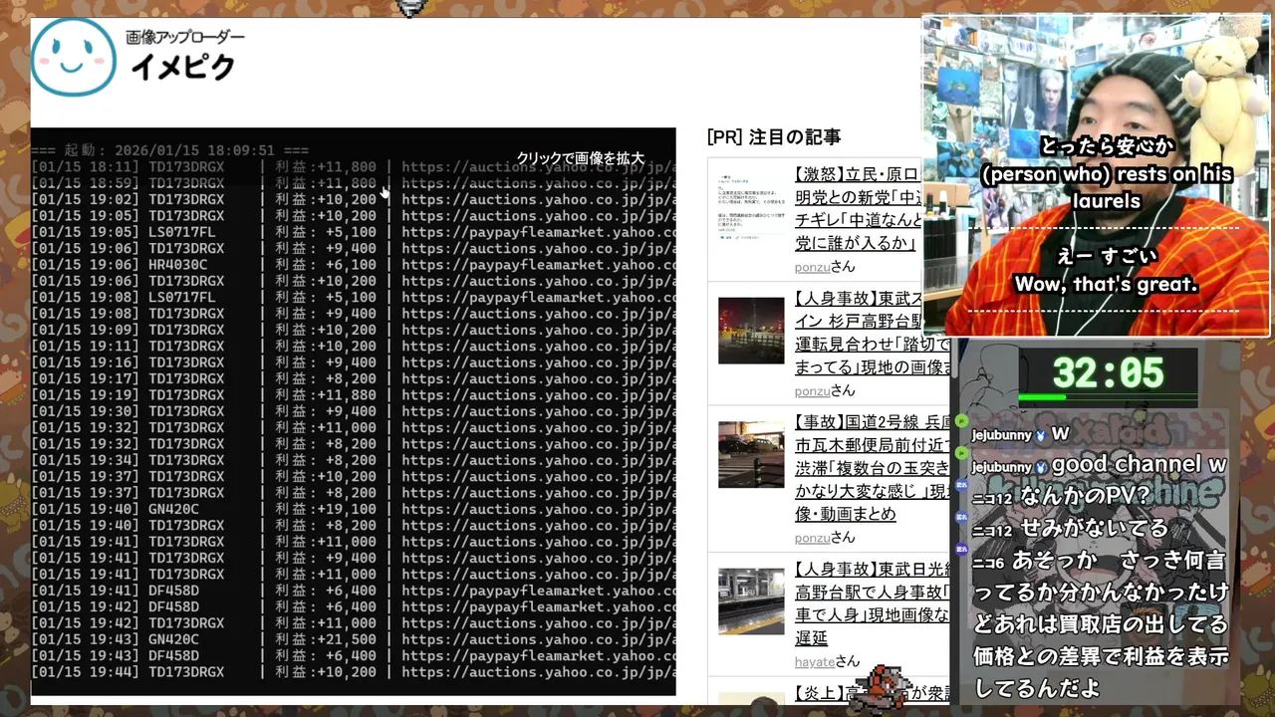Viewport: 1275px width, 717px height.
Task: Click the [PR] 注目の記事 heading
Action: [774, 137]
